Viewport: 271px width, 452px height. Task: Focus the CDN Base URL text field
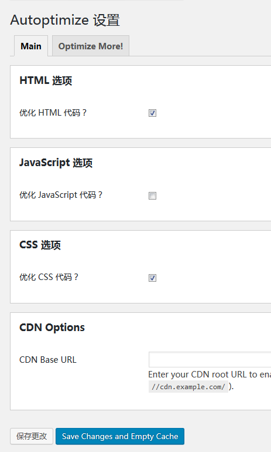click(x=210, y=359)
